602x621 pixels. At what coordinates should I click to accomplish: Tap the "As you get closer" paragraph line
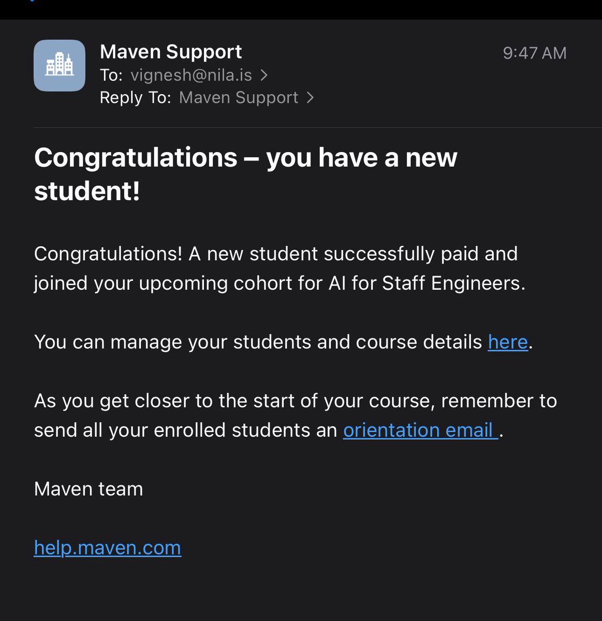295,401
